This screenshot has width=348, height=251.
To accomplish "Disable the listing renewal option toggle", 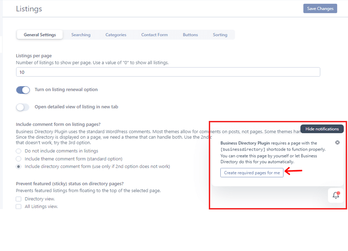I will tap(23, 90).
